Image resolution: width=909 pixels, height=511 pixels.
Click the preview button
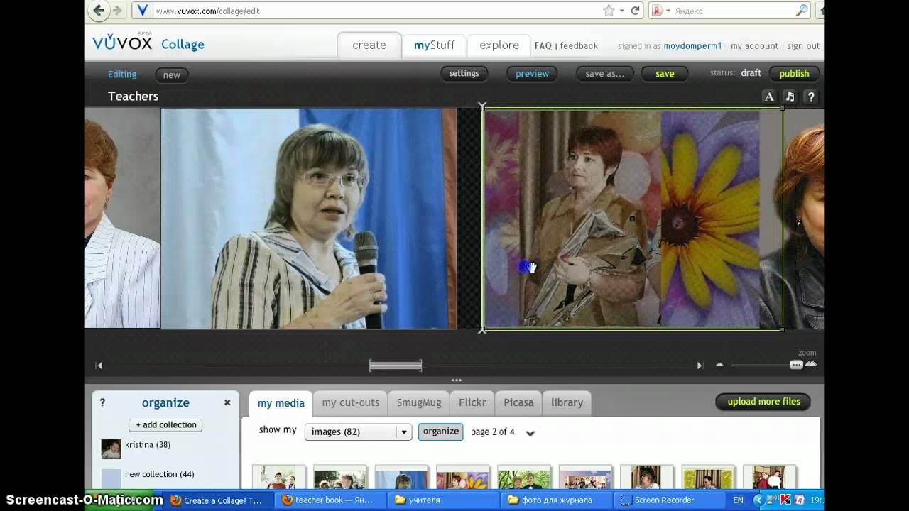[532, 73]
